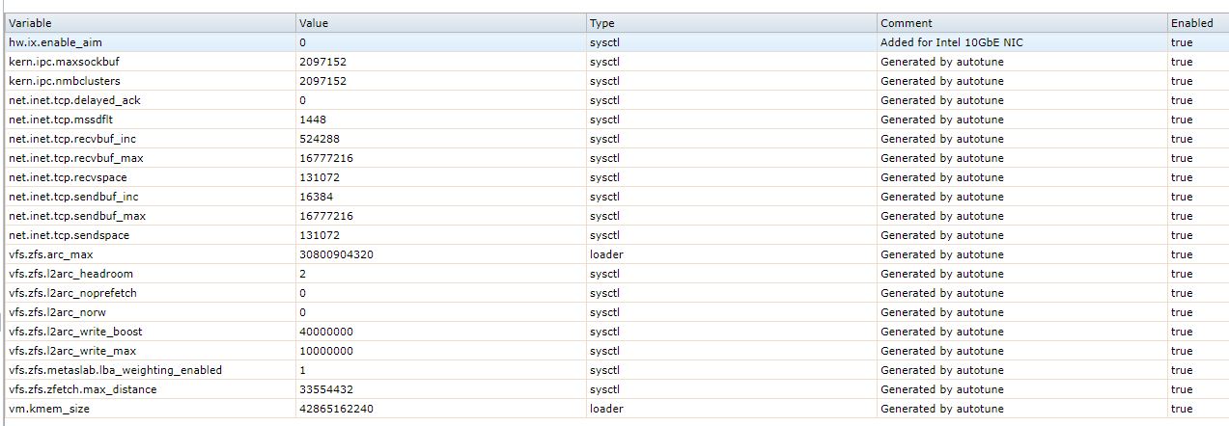Select net.inet.tcp.delayed_ack entry
This screenshot has width=1229, height=426.
(617, 100)
